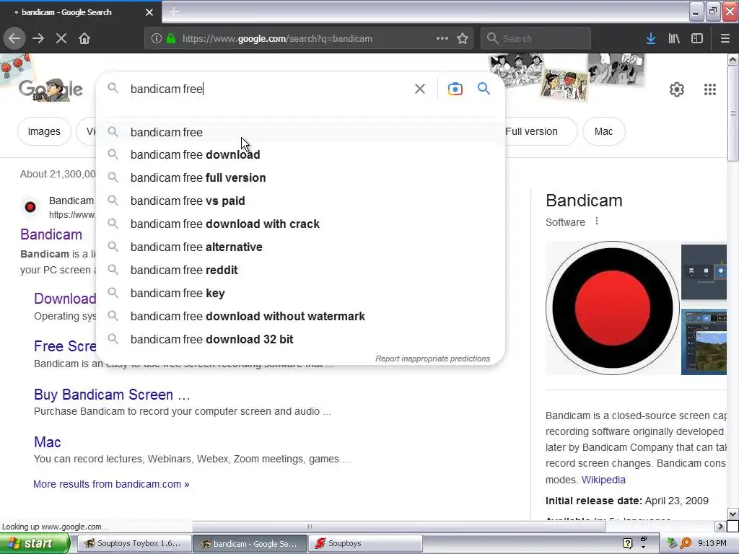The width and height of the screenshot is (739, 554).
Task: Click in the Google search text field
Action: pos(268,89)
